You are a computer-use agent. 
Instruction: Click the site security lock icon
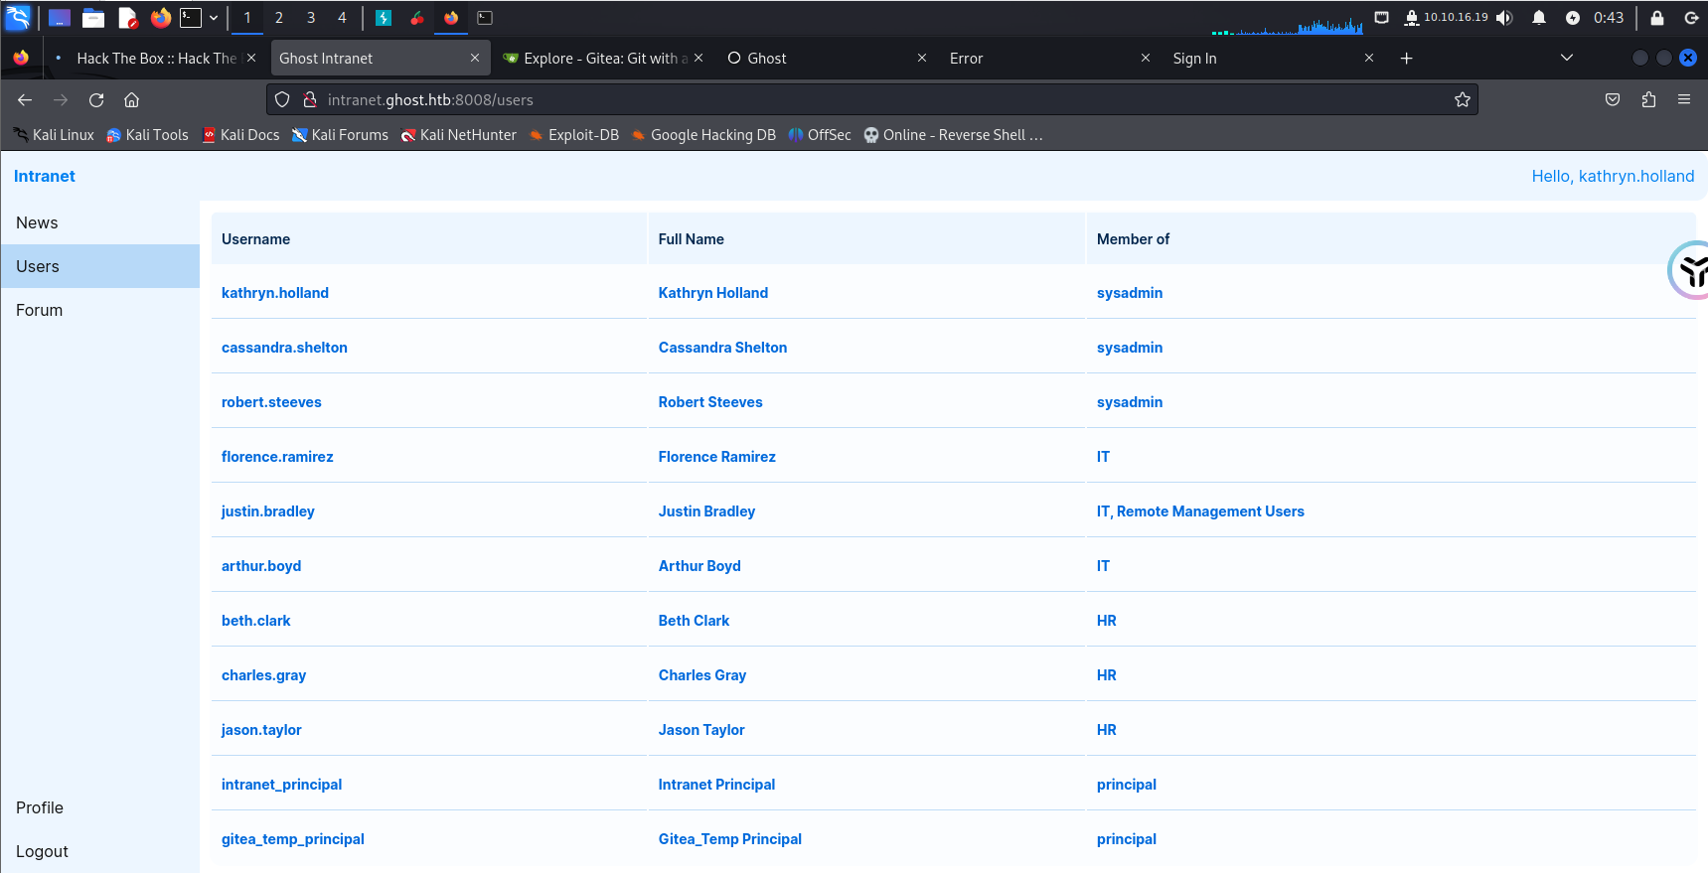click(310, 99)
